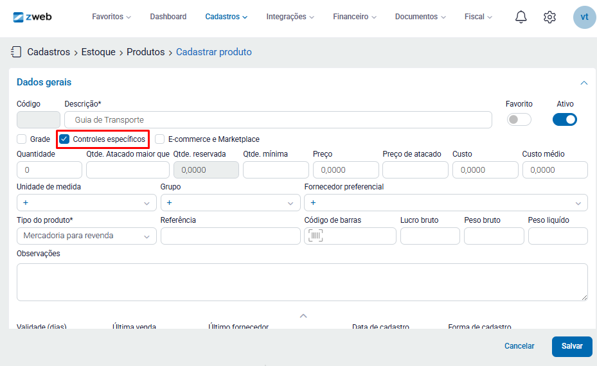Screen dimensions: 597x366
Task: Expand the Tipo do produto dropdown
Action: tap(86, 236)
